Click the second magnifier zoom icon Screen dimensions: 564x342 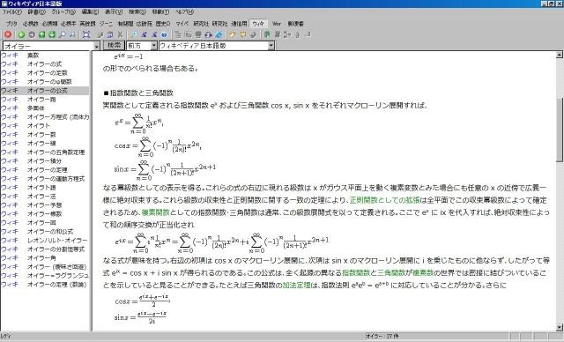[72, 34]
